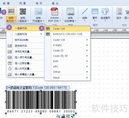Select insert date variable menu item
The width and height of the screenshot is (129, 118).
pos(23,63)
